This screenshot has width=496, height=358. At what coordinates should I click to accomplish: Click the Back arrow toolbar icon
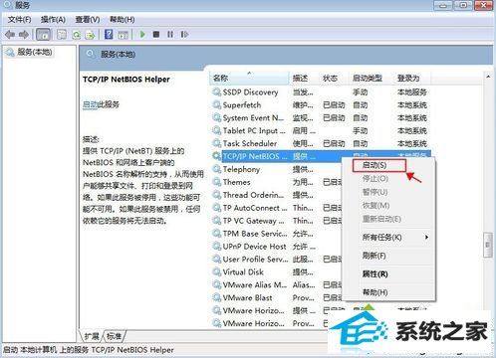[x=10, y=34]
